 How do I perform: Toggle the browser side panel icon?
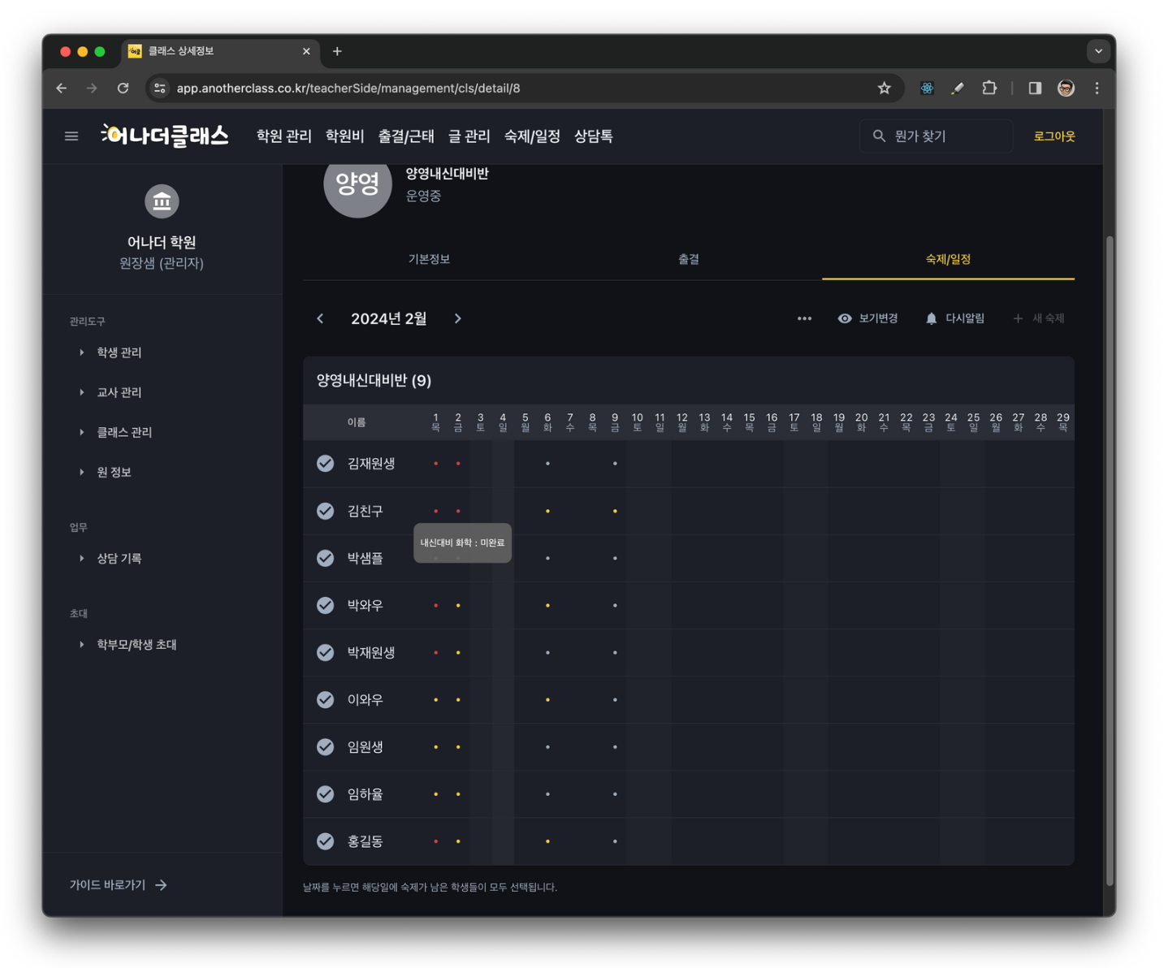[1035, 89]
